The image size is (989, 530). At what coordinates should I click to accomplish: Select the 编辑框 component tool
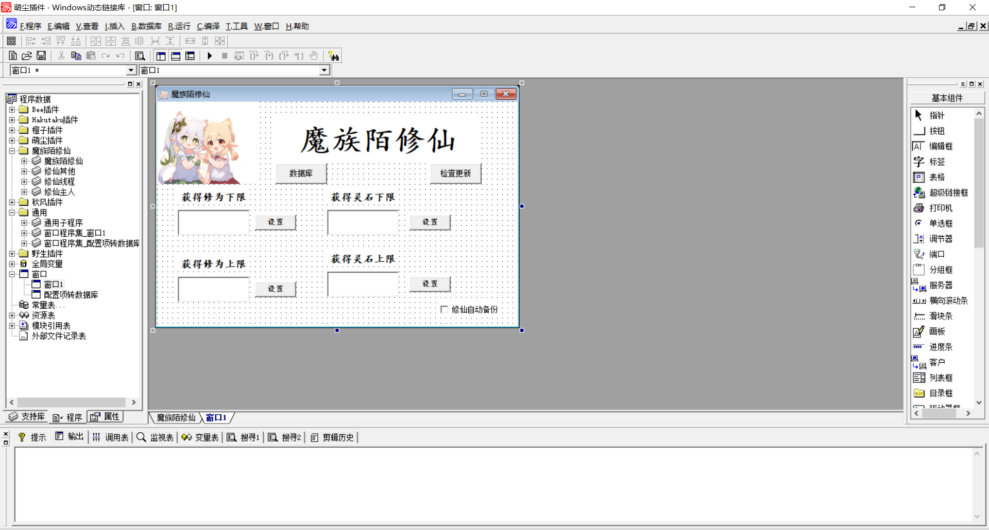(x=940, y=147)
